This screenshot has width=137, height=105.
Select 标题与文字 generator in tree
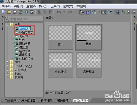[26, 32]
